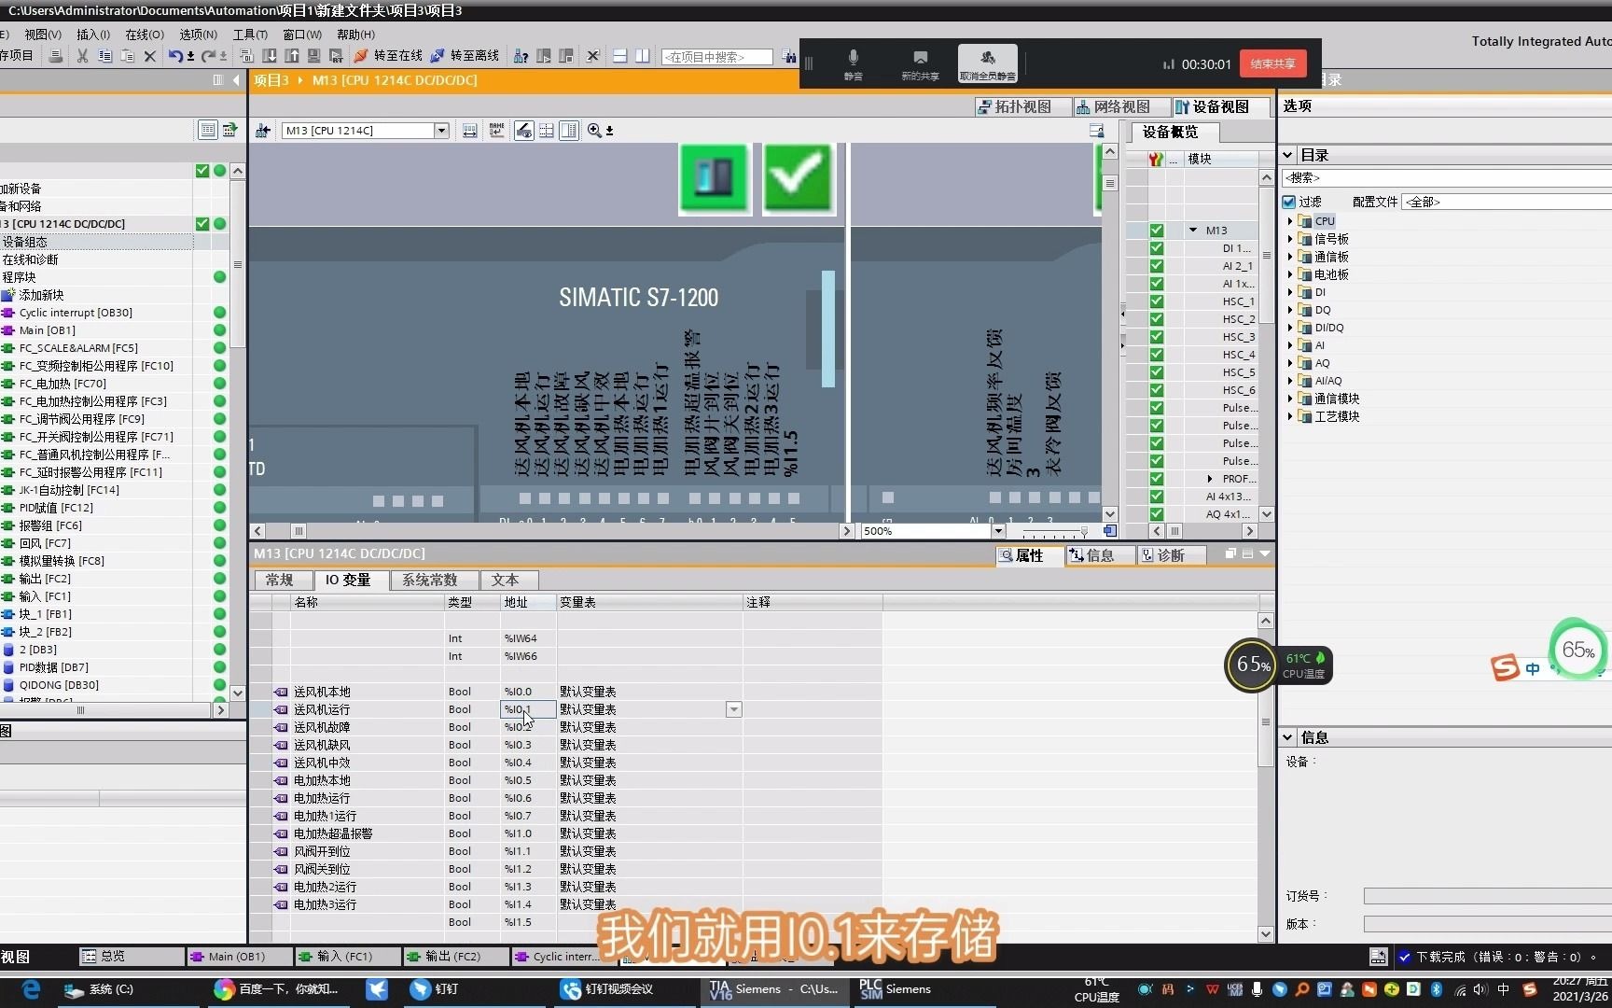The image size is (1612, 1008).
Task: Open DingTalk from the taskbar
Action: pyautogui.click(x=436, y=989)
